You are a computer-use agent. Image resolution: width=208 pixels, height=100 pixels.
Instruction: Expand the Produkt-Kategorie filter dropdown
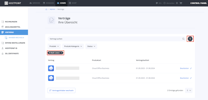pos(73,46)
